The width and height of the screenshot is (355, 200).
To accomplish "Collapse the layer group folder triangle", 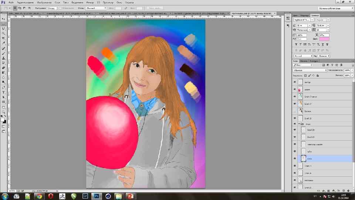I will [x=299, y=124].
